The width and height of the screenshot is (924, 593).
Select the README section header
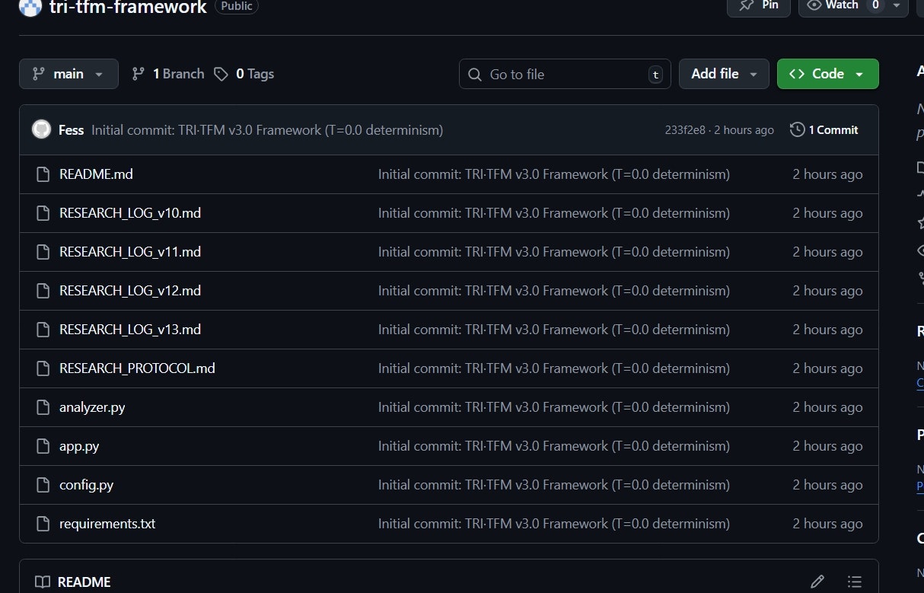(x=84, y=582)
